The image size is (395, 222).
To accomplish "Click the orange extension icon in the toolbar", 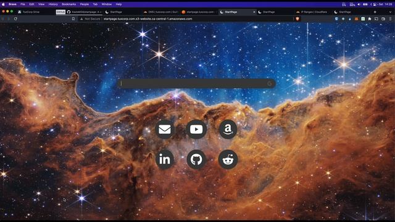I will click(356, 19).
